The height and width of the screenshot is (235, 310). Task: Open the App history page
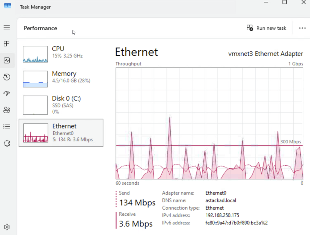pyautogui.click(x=7, y=77)
